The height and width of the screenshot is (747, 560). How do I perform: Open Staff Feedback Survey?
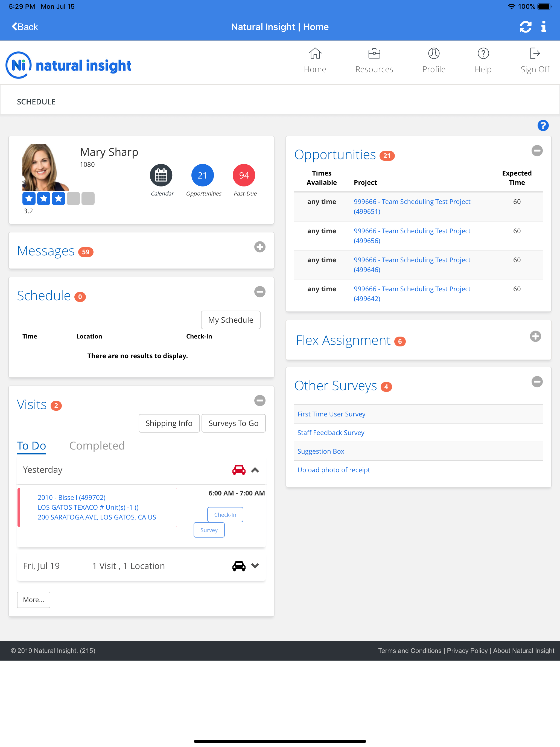point(331,433)
